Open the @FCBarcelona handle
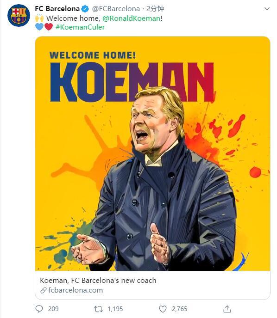This screenshot has width=277, height=318. pyautogui.click(x=116, y=9)
